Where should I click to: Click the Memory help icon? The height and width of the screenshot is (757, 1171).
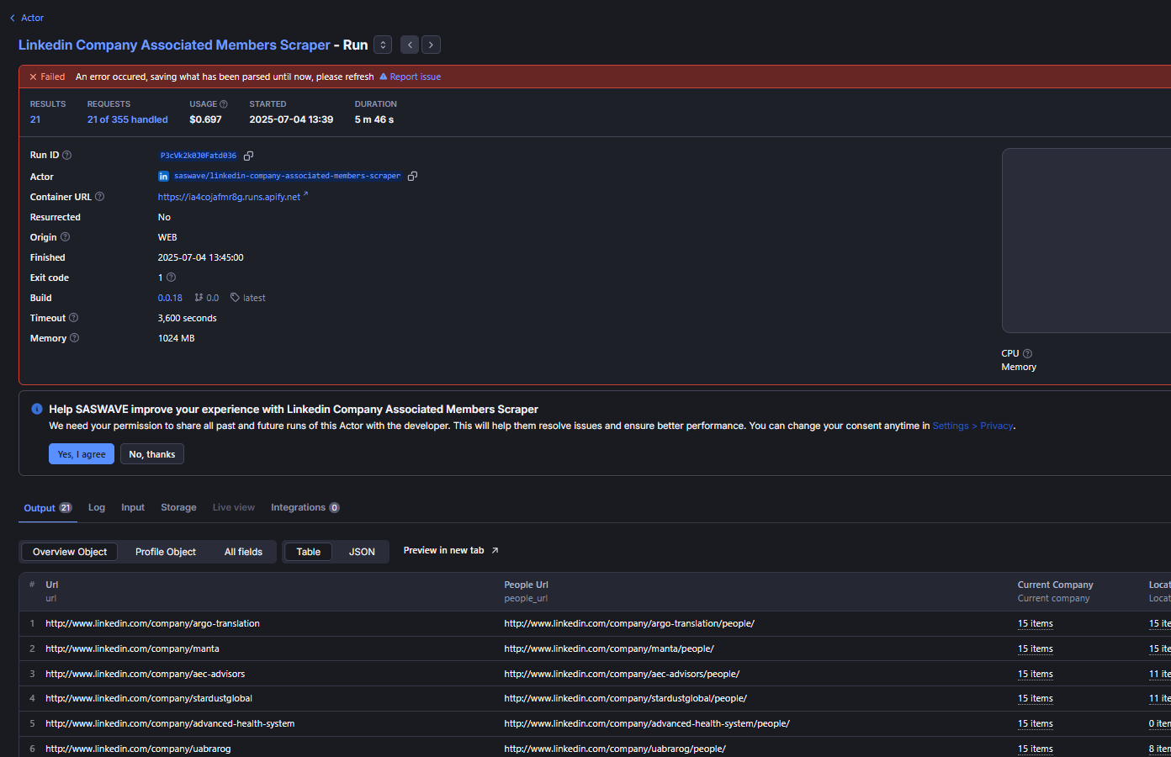click(x=74, y=338)
